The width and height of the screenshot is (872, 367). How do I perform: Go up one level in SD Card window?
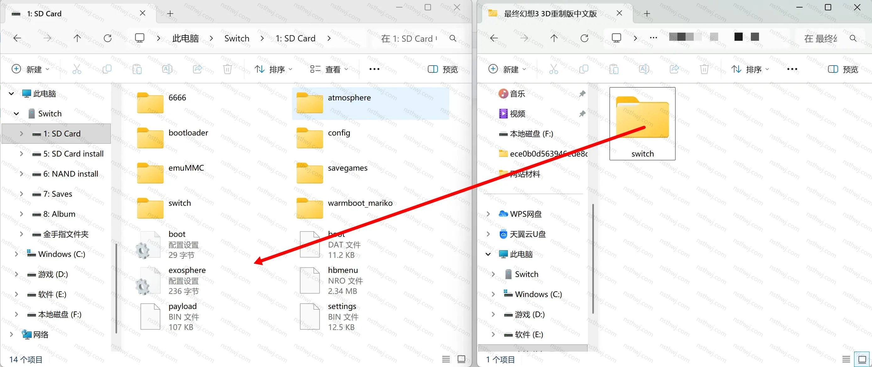coord(77,38)
